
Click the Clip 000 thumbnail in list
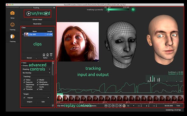pyautogui.click(x=26, y=34)
